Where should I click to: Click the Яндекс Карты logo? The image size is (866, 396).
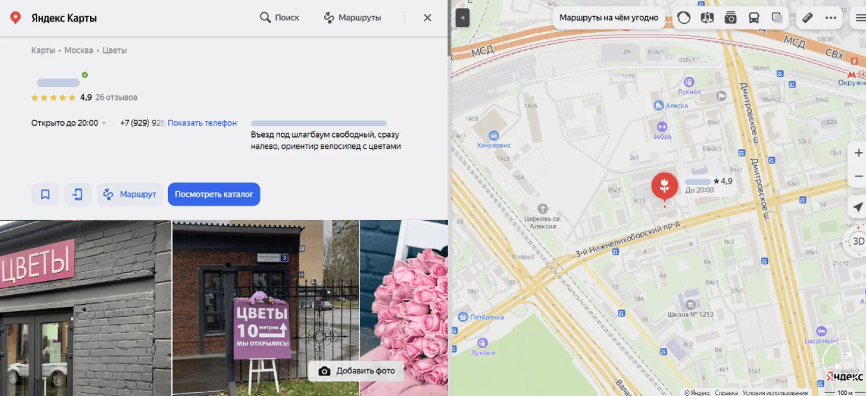click(x=53, y=18)
